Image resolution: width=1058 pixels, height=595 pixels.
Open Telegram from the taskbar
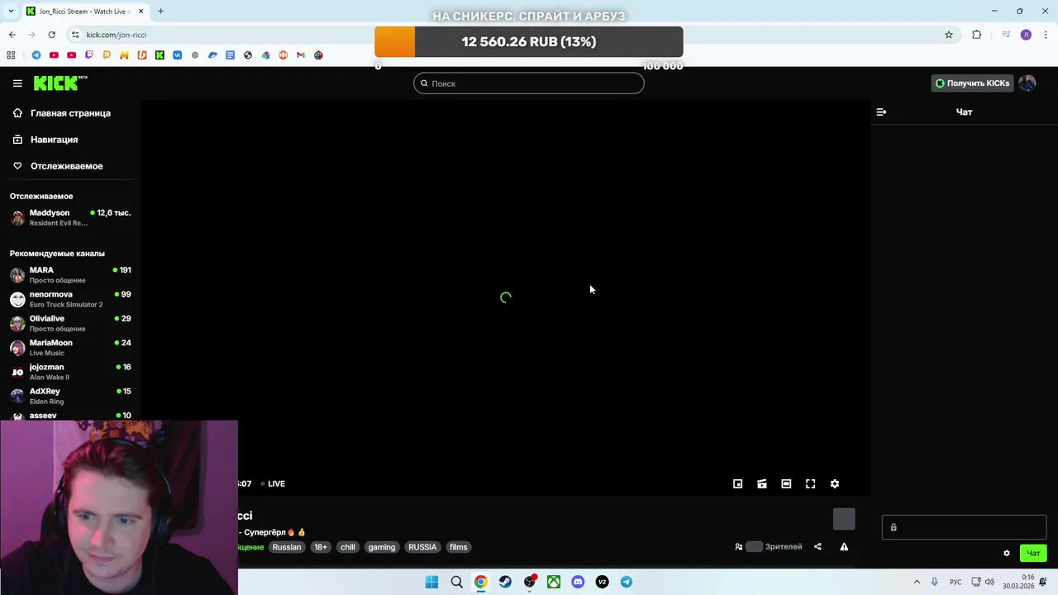(627, 582)
